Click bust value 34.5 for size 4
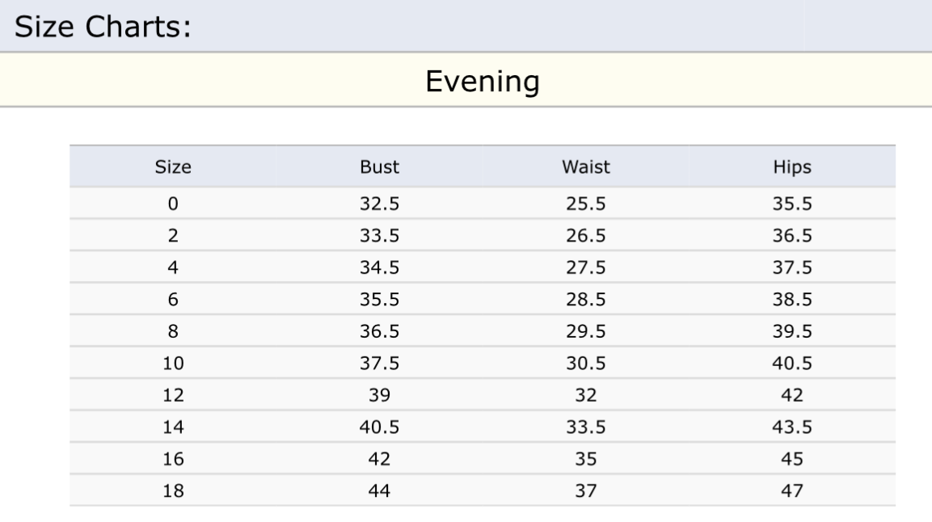The height and width of the screenshot is (522, 932). click(x=379, y=267)
